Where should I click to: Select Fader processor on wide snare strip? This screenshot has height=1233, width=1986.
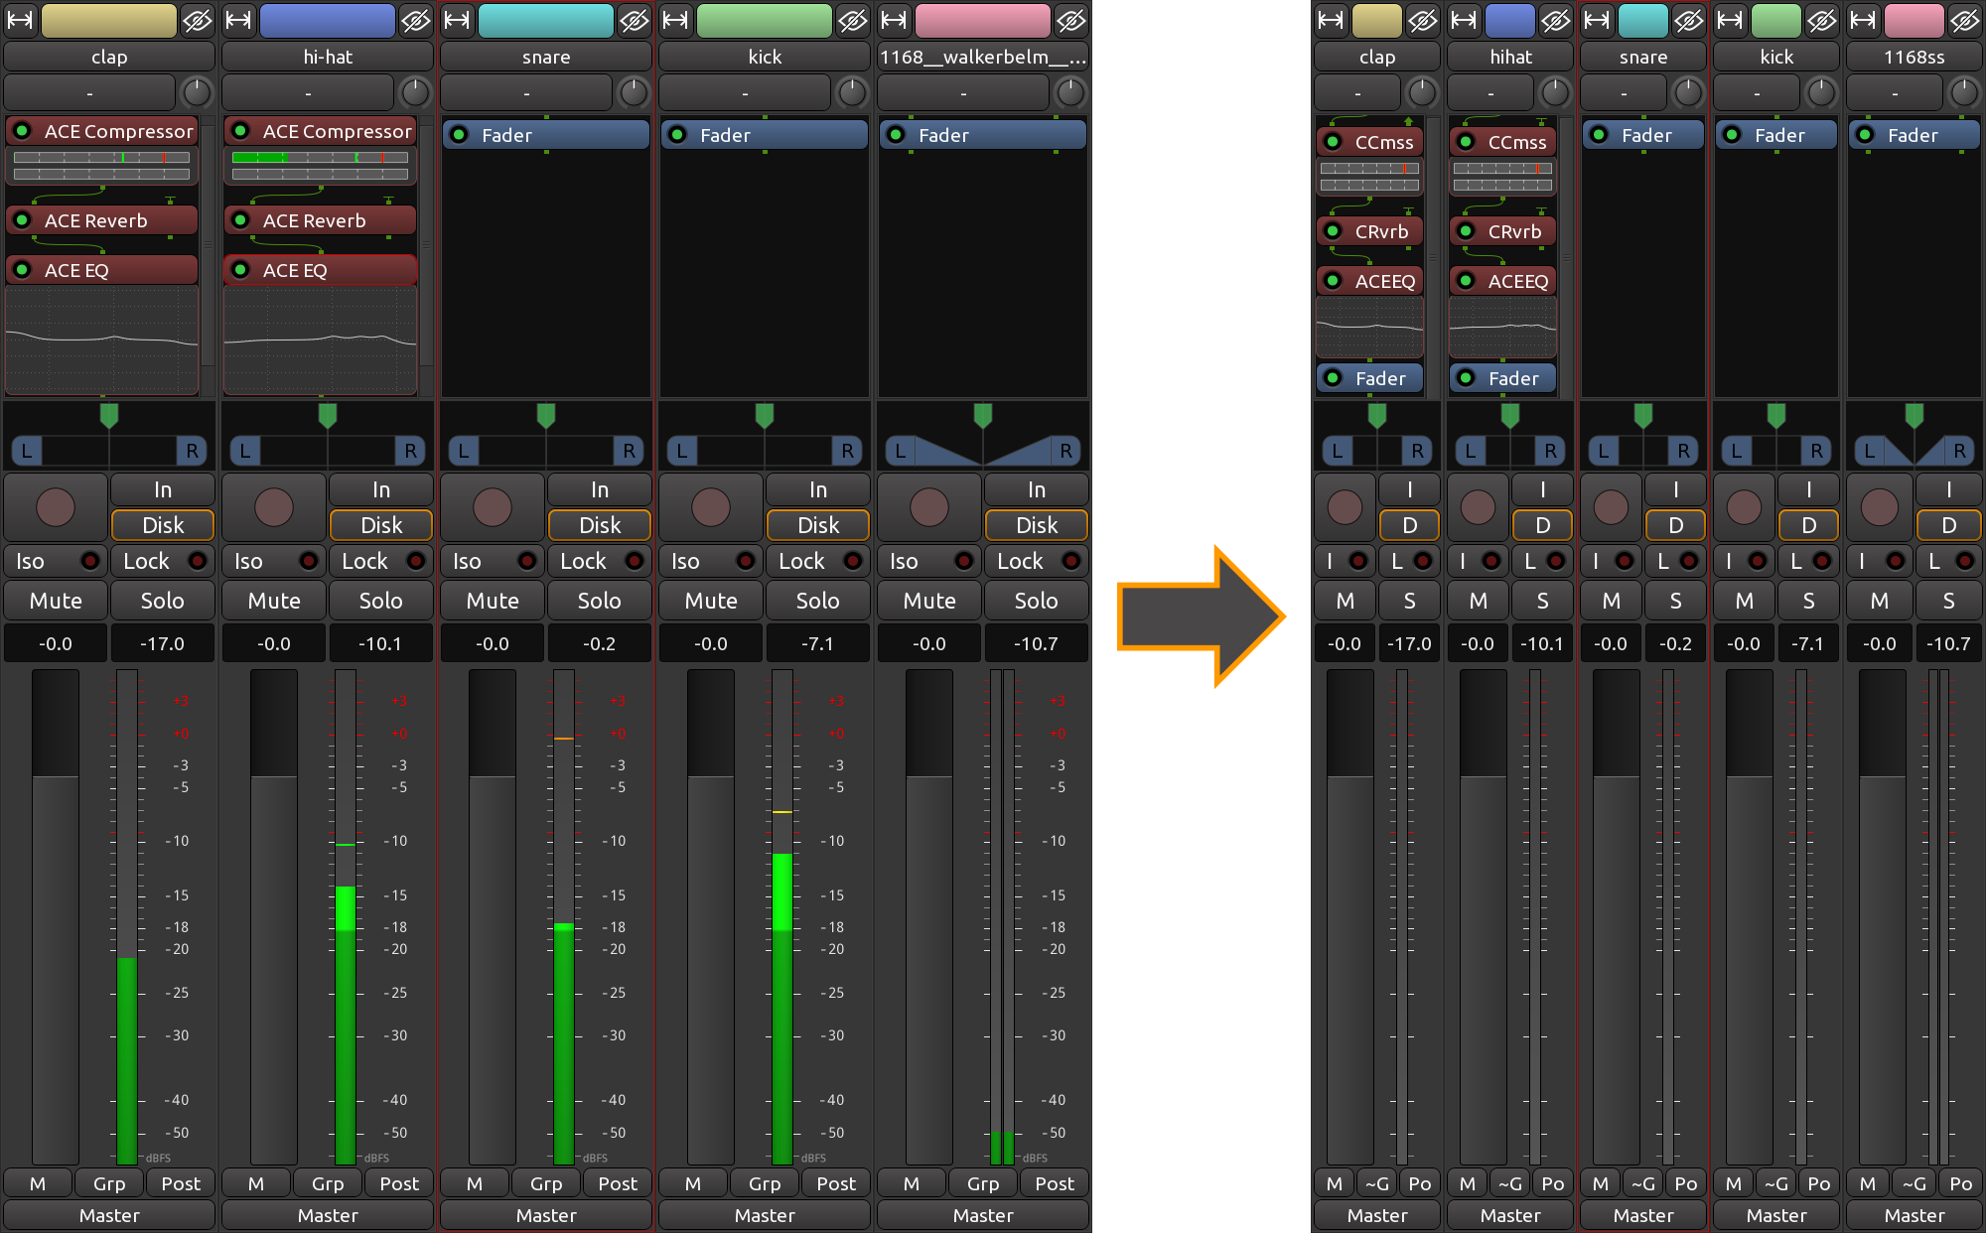[x=546, y=135]
